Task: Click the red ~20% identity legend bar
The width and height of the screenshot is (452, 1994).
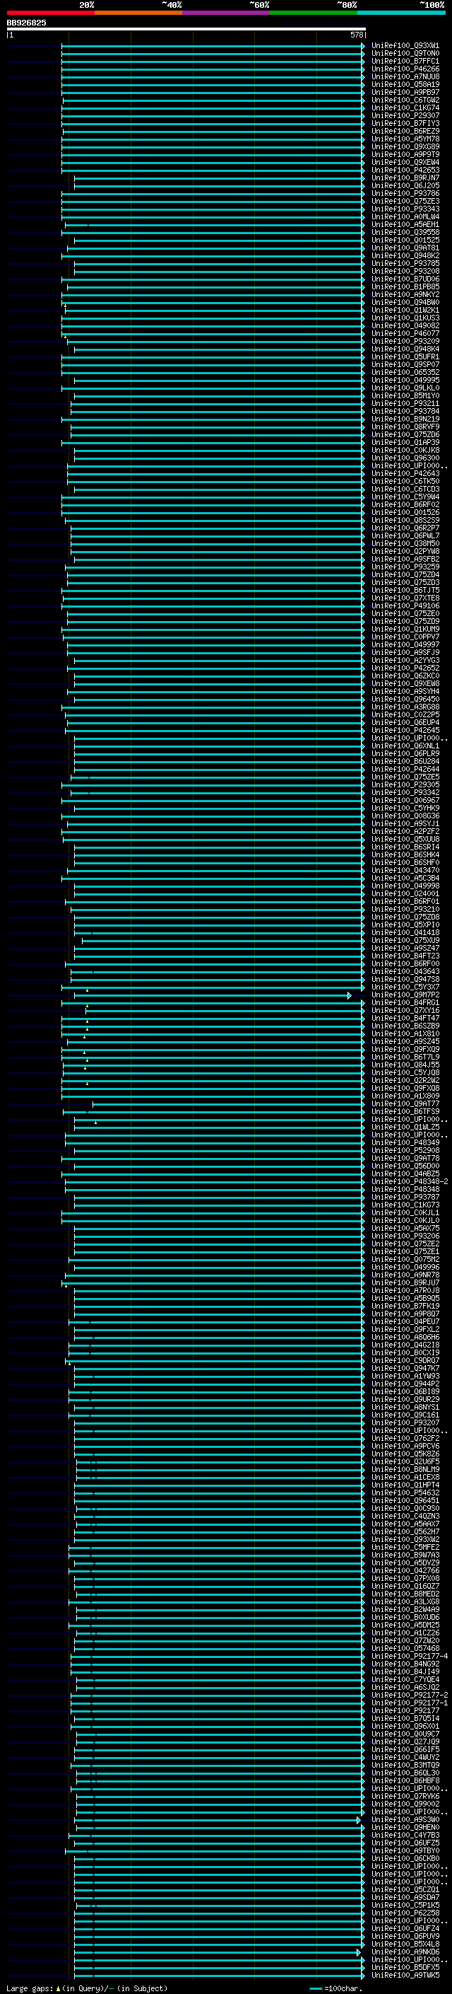Action: click(x=50, y=13)
